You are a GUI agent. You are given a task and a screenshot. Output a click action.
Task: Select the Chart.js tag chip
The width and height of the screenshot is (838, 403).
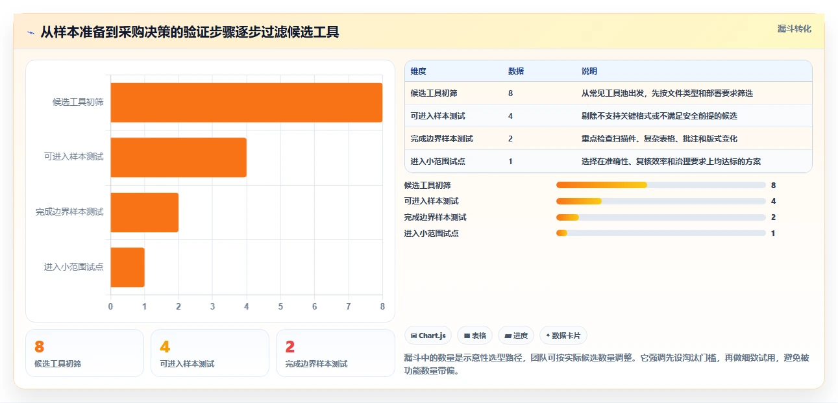pyautogui.click(x=428, y=336)
